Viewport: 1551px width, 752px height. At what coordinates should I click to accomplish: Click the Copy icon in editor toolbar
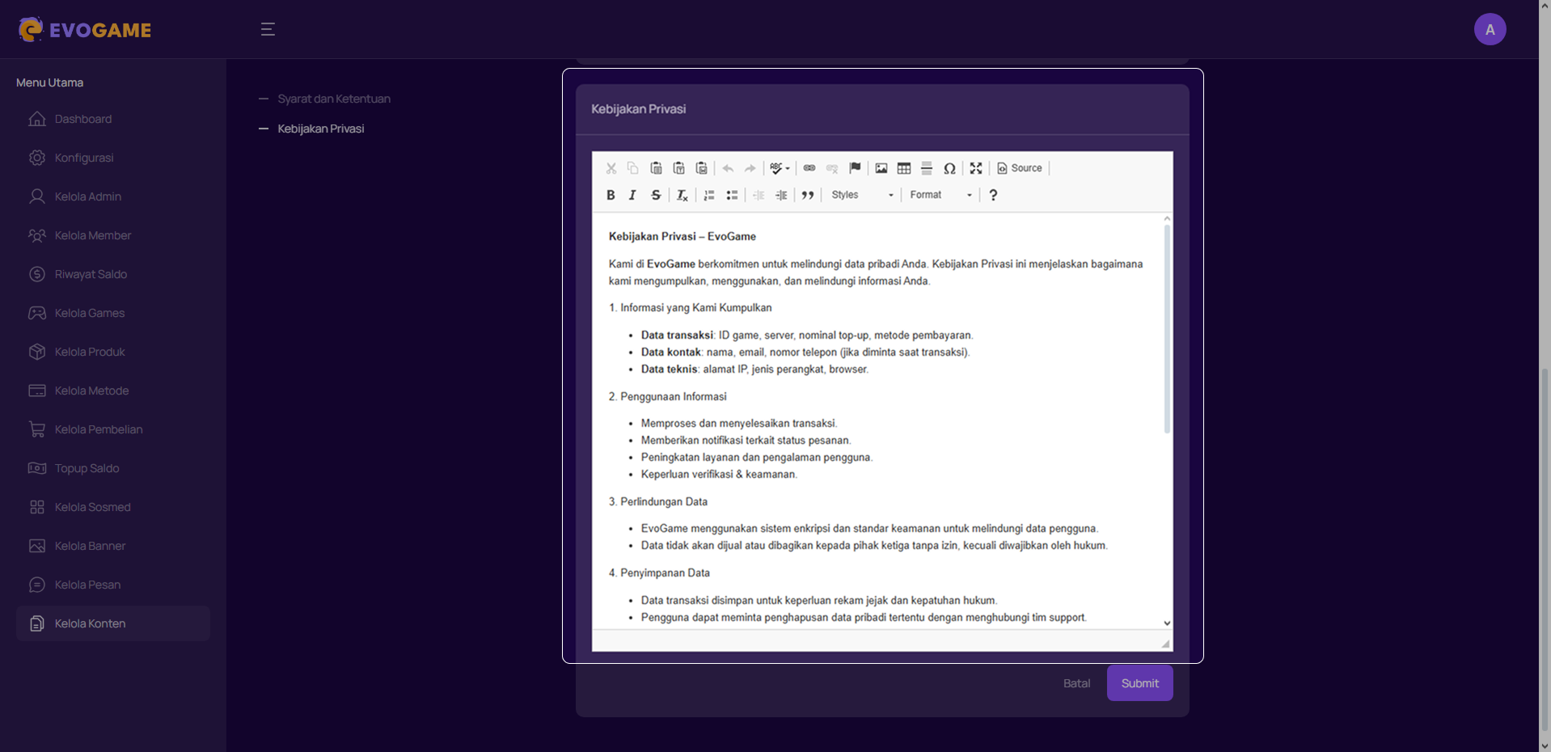pyautogui.click(x=633, y=168)
